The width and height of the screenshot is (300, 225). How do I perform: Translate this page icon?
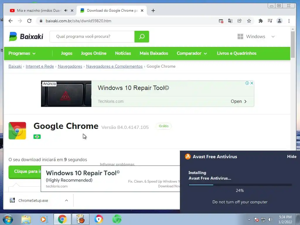click(x=230, y=21)
